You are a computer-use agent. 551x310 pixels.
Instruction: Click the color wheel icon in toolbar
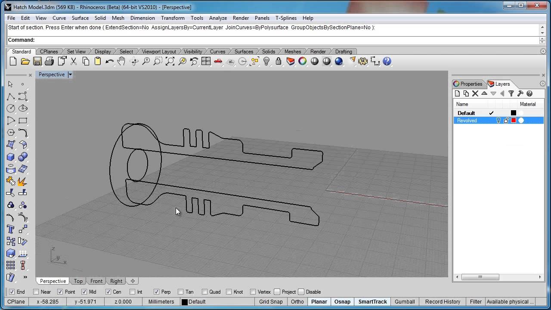click(x=303, y=62)
